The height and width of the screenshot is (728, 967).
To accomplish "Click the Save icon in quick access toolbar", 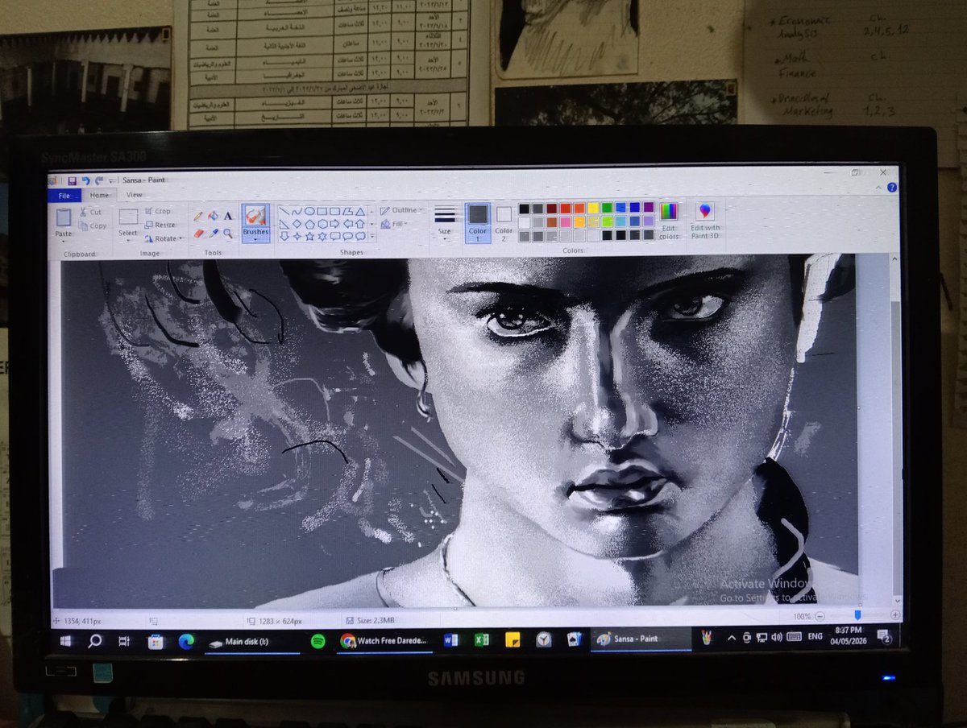I will [x=73, y=180].
